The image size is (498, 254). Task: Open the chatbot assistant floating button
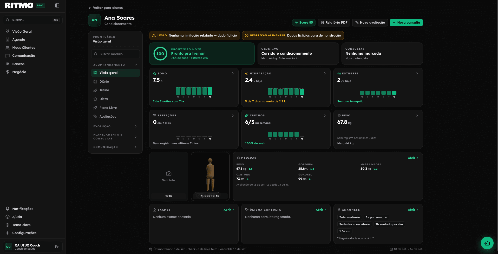tap(487, 243)
